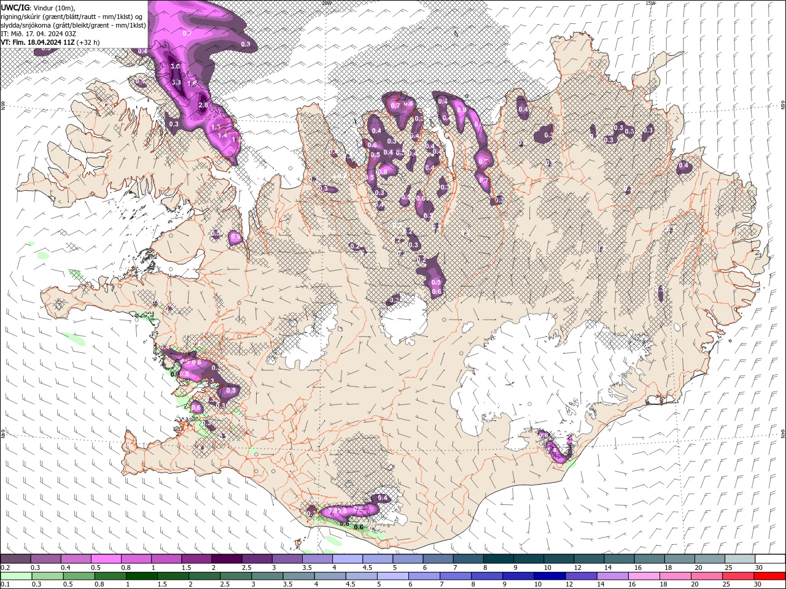Select snow legend swatch between 3 and 3.5
The image size is (786, 589).
click(286, 559)
